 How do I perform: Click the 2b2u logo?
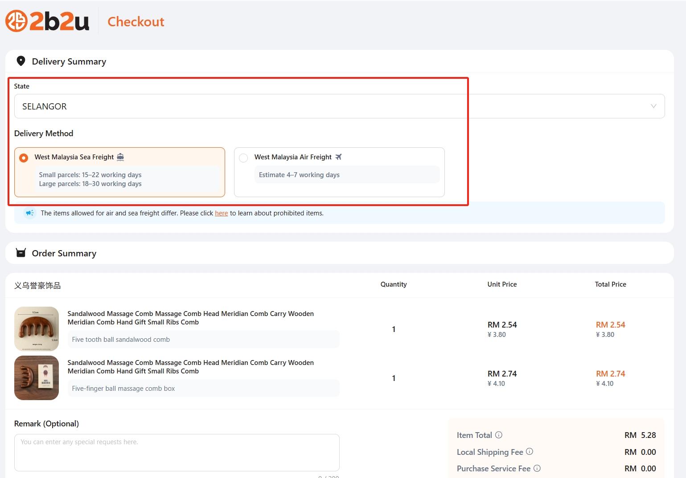tap(47, 21)
